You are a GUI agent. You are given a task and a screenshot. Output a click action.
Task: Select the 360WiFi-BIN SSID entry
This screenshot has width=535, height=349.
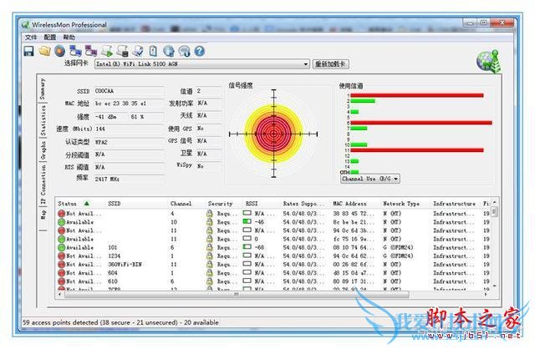click(125, 265)
